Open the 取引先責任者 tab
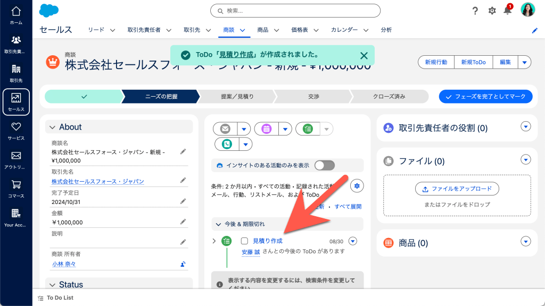The width and height of the screenshot is (545, 306). click(144, 30)
